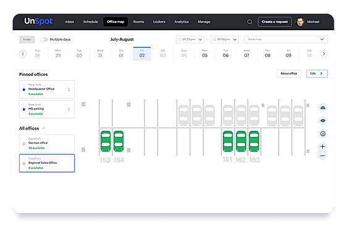Viewport: 347px width, 227px height.
Task: Click the About office button
Action: [289, 73]
